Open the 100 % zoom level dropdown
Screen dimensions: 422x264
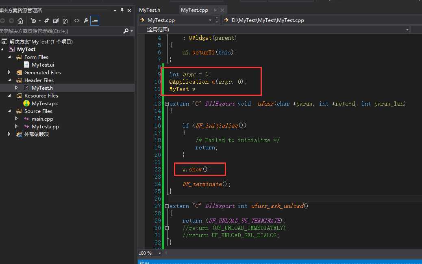click(x=159, y=253)
